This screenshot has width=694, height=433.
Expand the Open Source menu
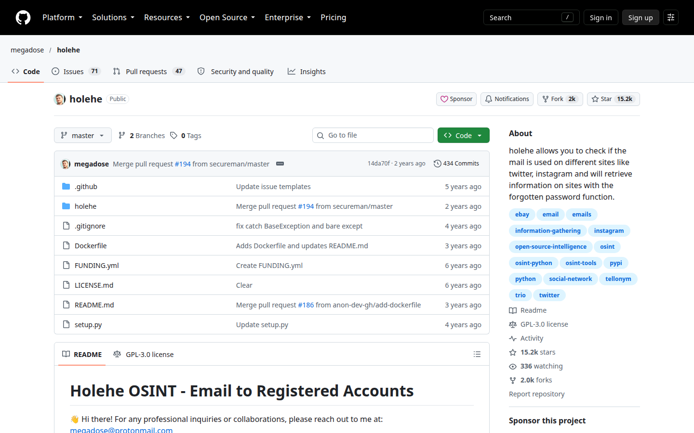pyautogui.click(x=227, y=17)
